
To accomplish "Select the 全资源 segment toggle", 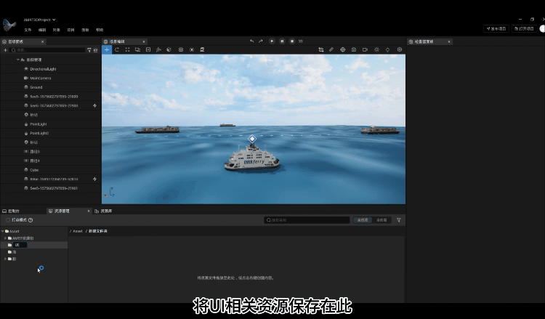I will (x=363, y=220).
